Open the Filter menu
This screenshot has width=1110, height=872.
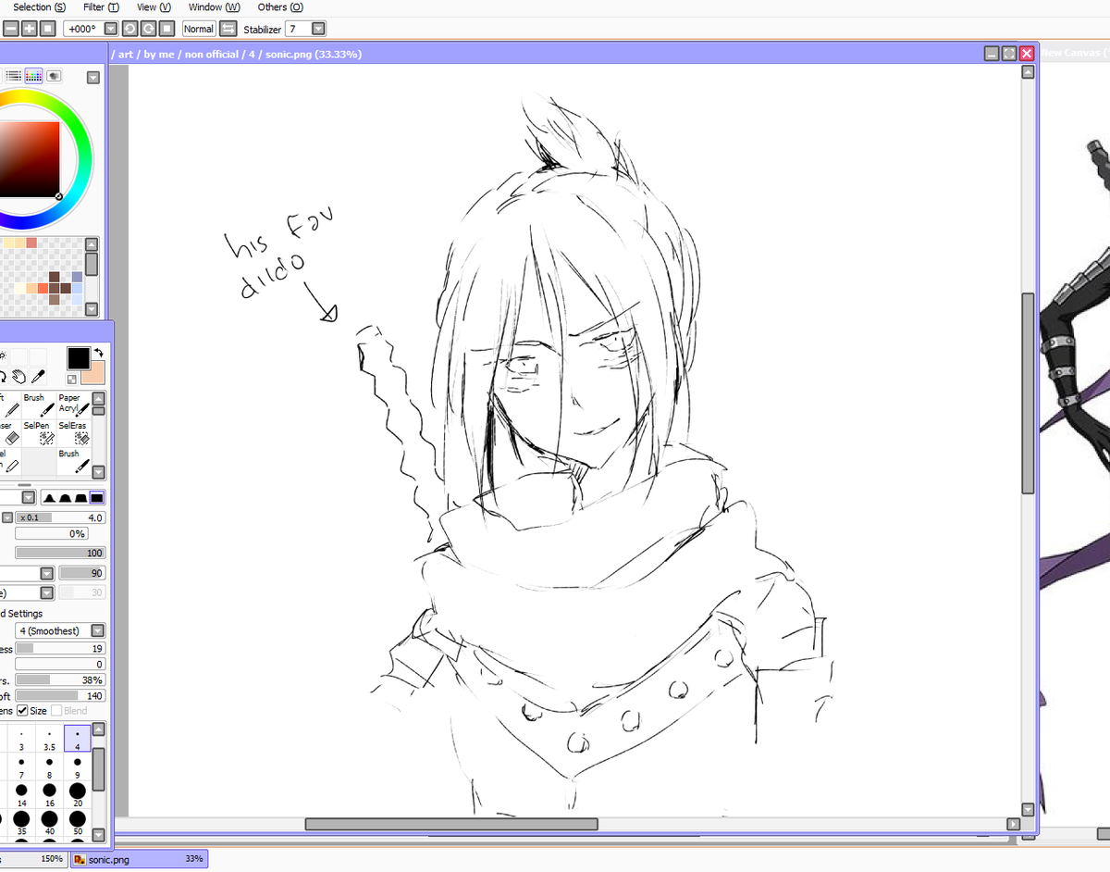tap(101, 7)
